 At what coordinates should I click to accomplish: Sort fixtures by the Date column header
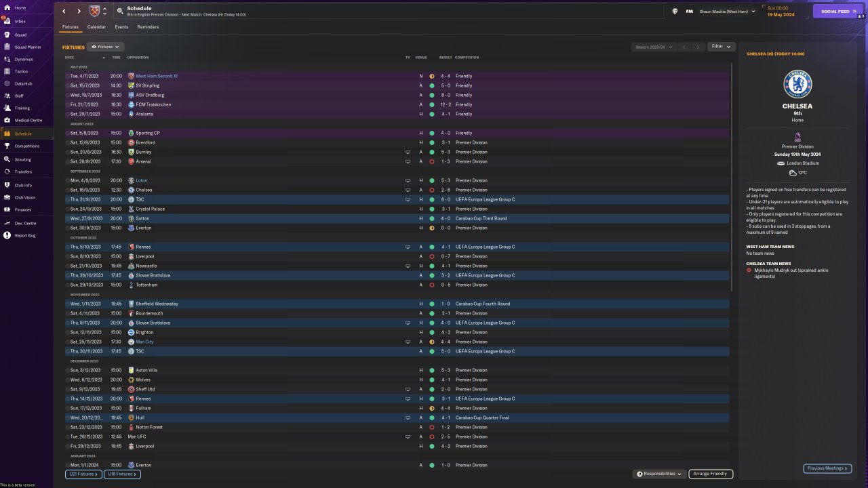pos(70,58)
